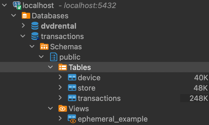Click the orange Databases folder icon
209x125 pixels.
[26, 15]
